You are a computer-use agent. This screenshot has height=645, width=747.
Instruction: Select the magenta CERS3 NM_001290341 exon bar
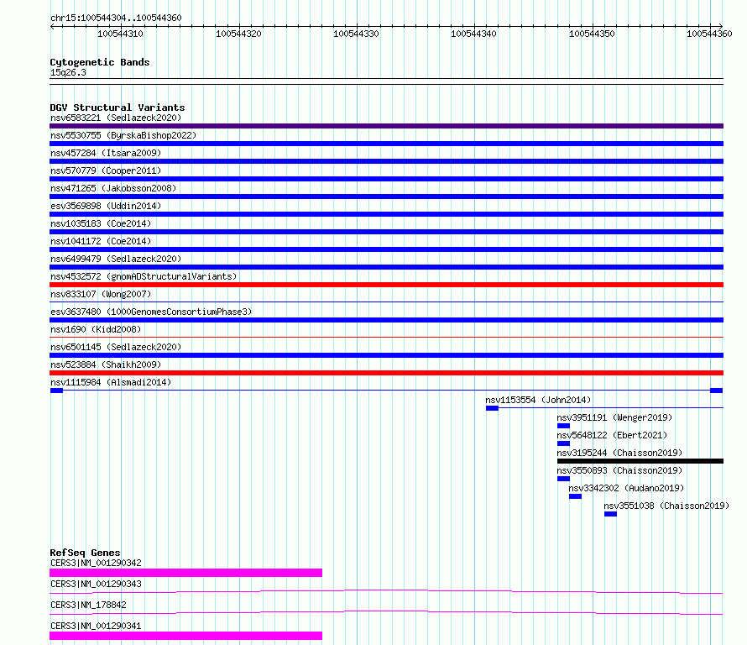point(185,636)
